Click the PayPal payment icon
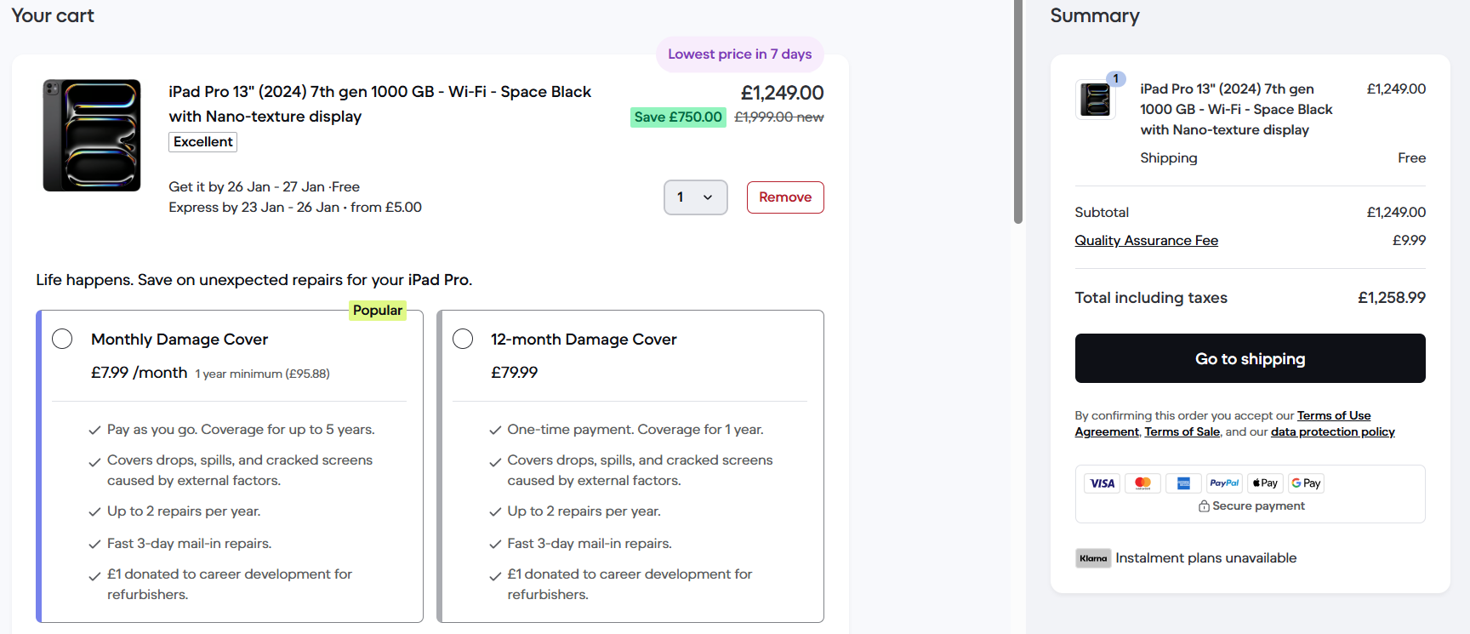The width and height of the screenshot is (1470, 634). pyautogui.click(x=1224, y=483)
